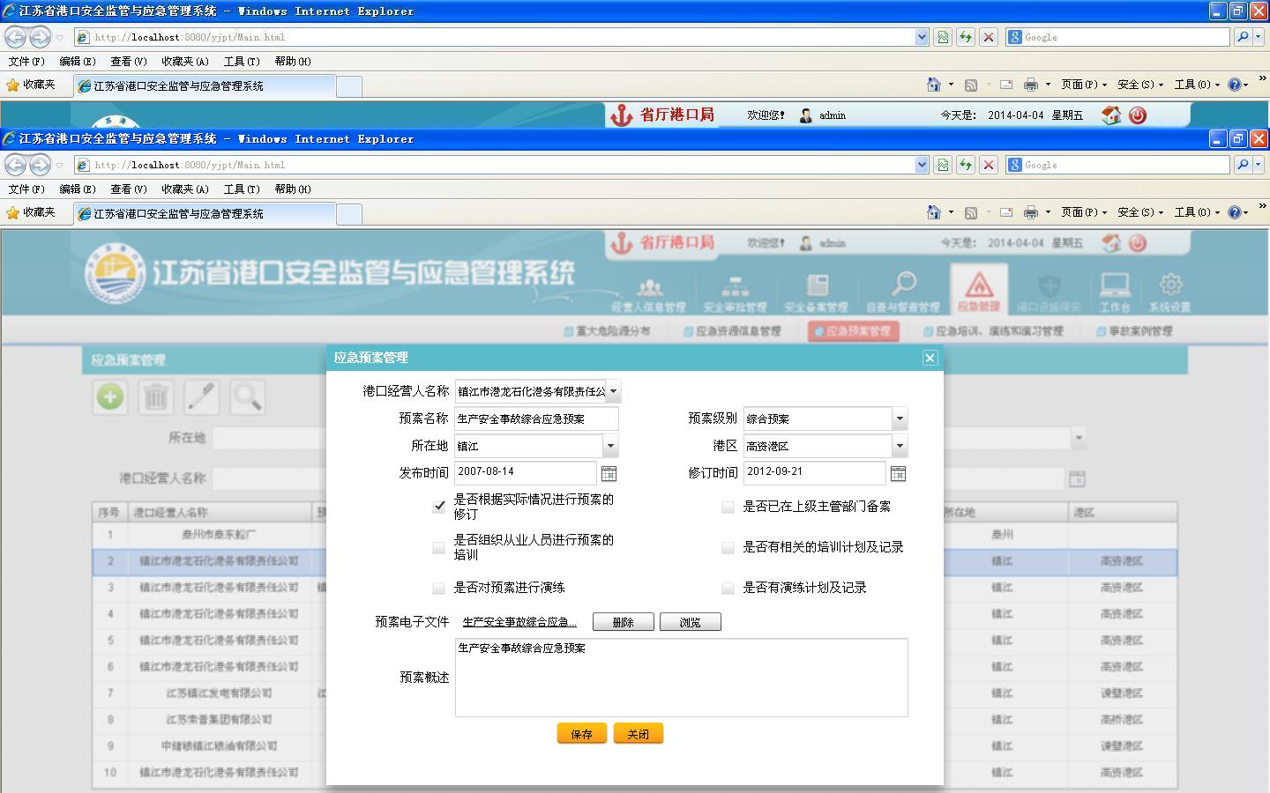Click the IE refresh page icon
1270x793 pixels.
click(x=966, y=165)
